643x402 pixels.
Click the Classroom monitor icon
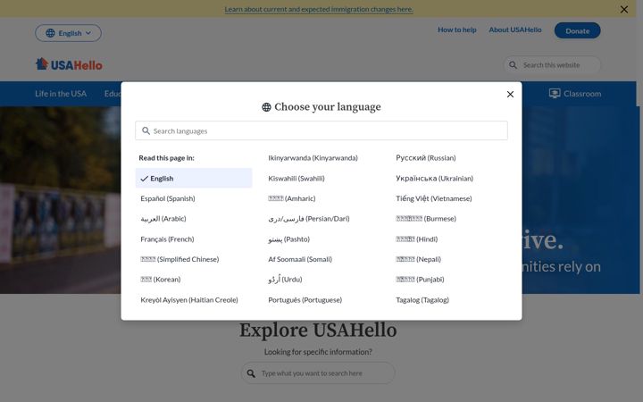555,94
